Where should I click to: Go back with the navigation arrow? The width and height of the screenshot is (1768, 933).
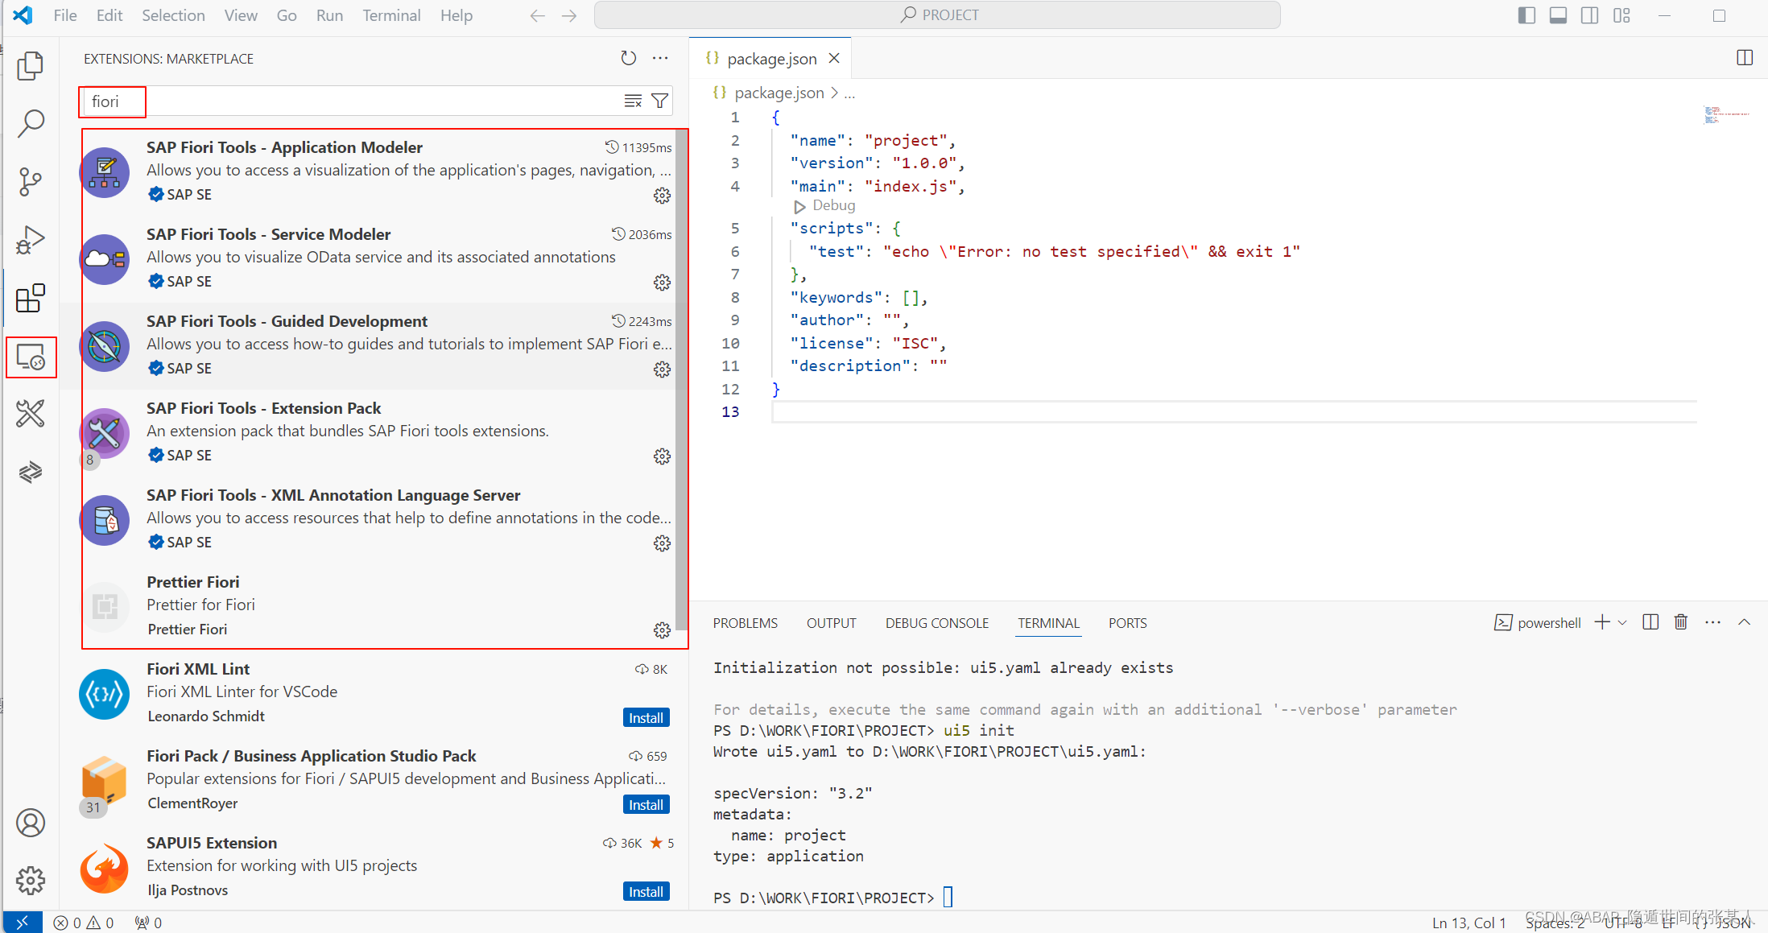pyautogui.click(x=538, y=15)
